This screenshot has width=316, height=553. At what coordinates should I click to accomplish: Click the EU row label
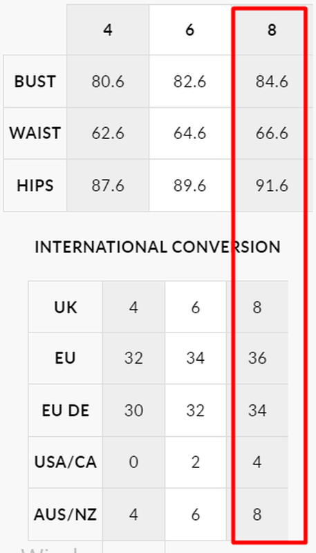tap(65, 358)
